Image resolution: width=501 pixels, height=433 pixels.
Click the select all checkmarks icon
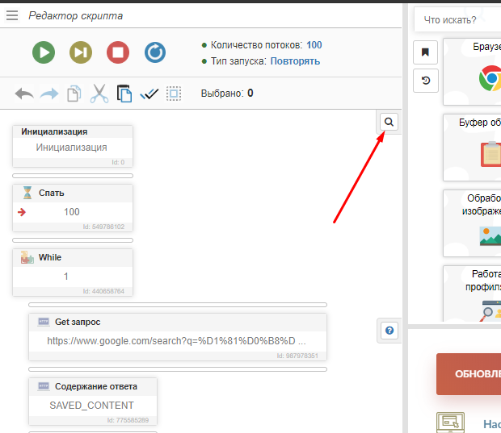pyautogui.click(x=149, y=94)
